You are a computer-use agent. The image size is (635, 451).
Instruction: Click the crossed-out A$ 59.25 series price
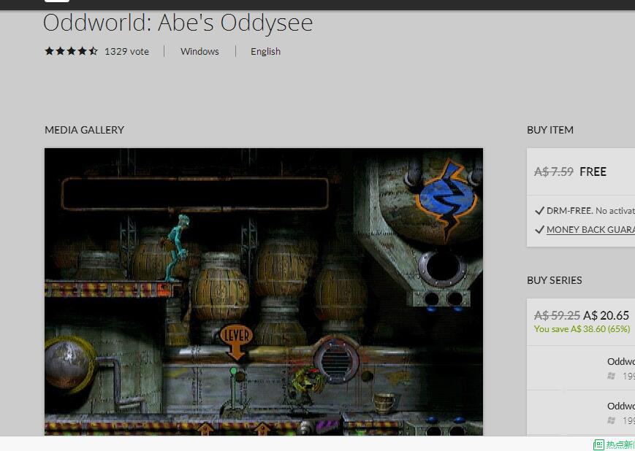tap(557, 315)
